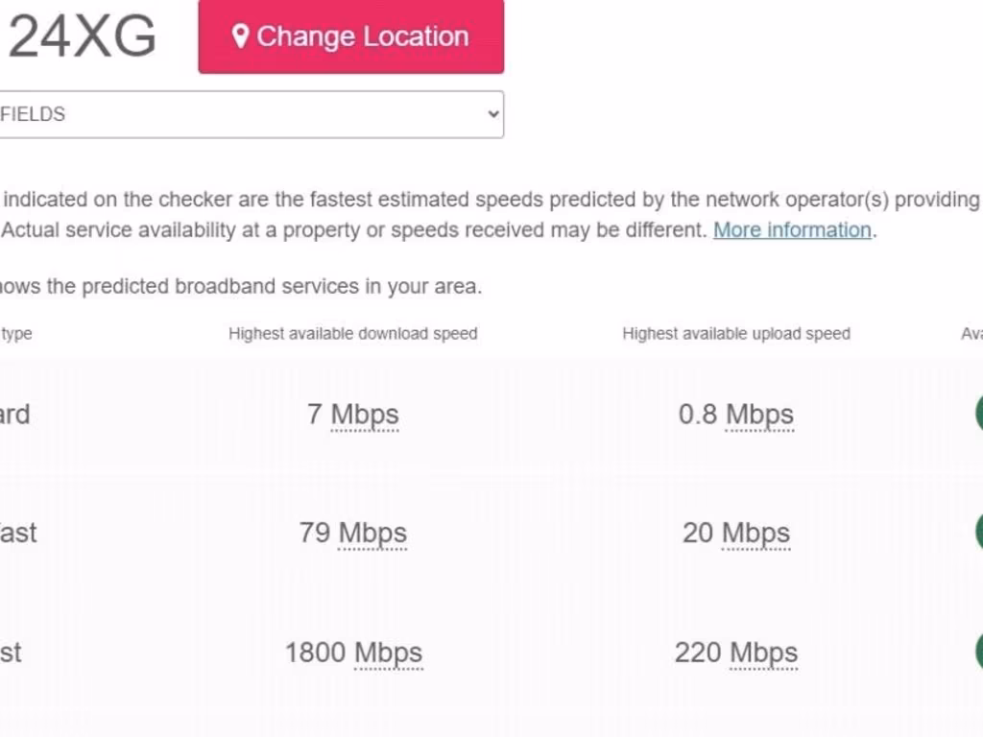983x737 pixels.
Task: Click the Mbps abbreviation beside 20
Action: pyautogui.click(x=755, y=534)
